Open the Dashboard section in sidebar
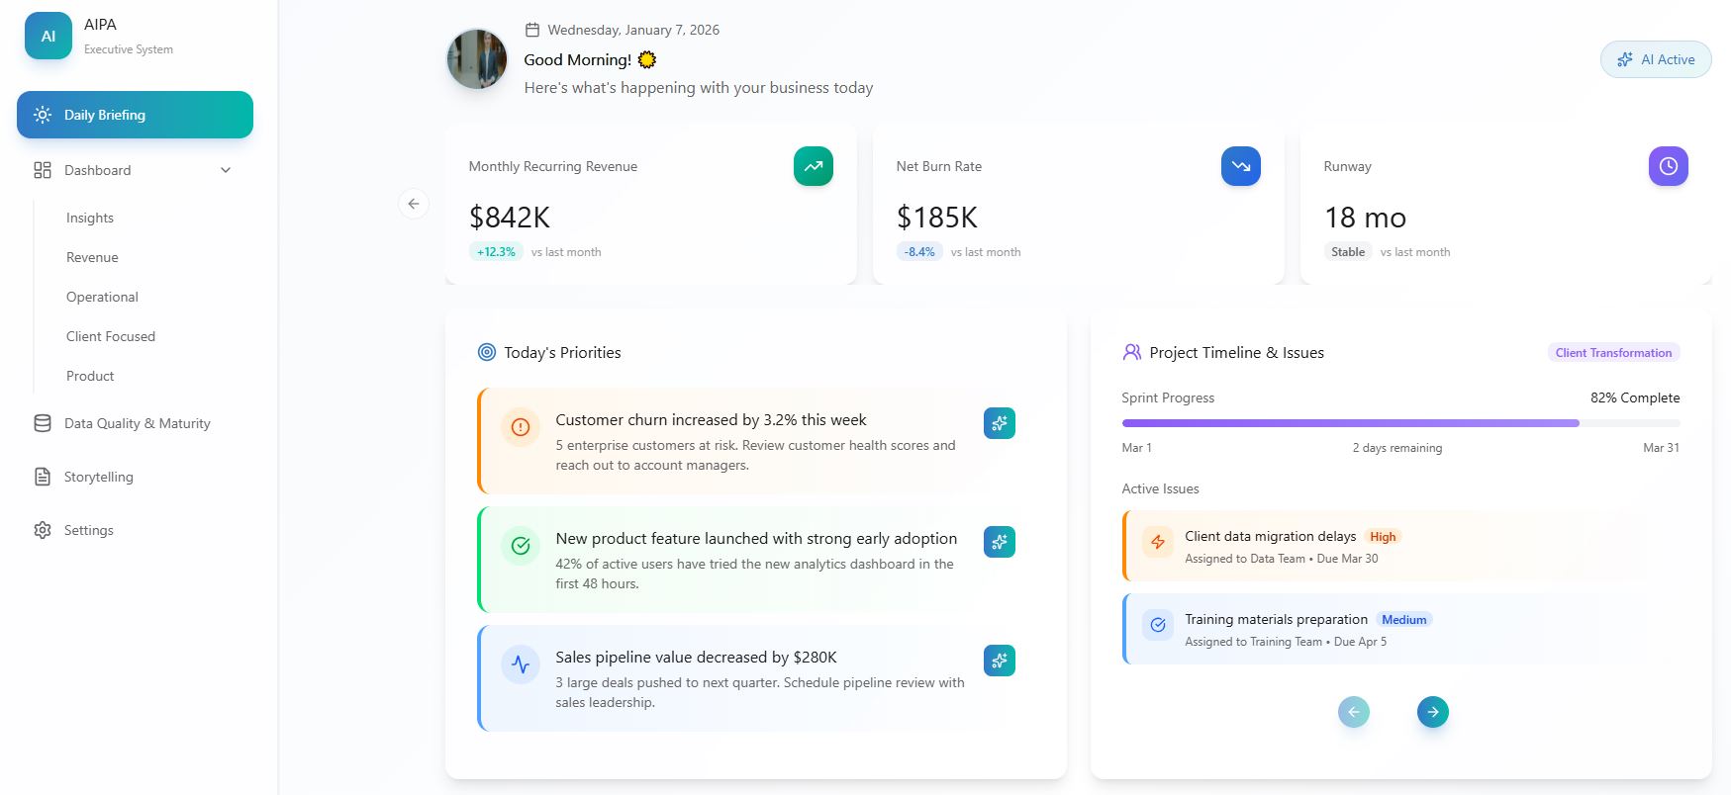This screenshot has height=795, width=1731. [x=98, y=170]
